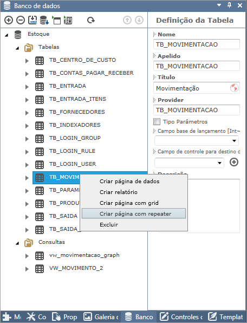Click the database download toolbar icon
Image resolution: width=247 pixels, height=323 pixels.
click(x=44, y=20)
